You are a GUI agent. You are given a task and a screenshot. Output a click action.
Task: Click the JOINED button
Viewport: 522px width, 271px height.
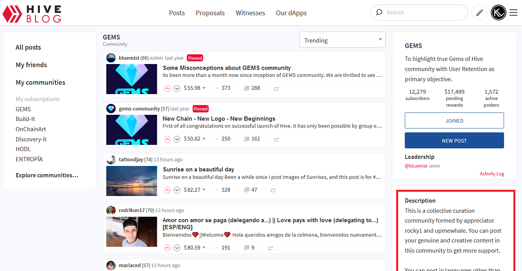[454, 121]
